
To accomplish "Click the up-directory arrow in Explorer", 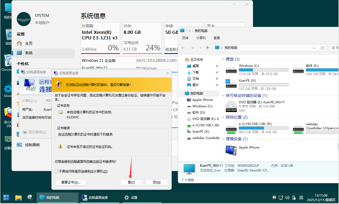I will coord(208,48).
